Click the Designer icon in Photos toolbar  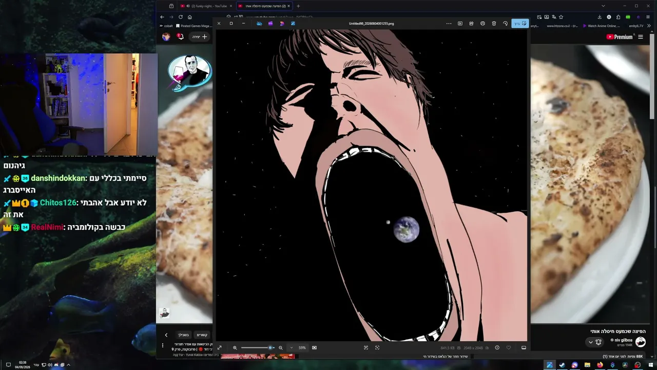[x=282, y=24]
